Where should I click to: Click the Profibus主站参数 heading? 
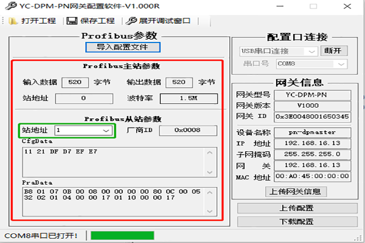(x=122, y=66)
